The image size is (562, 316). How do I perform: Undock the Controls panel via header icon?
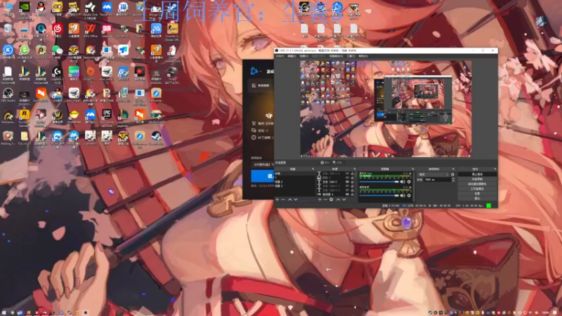tap(495, 169)
